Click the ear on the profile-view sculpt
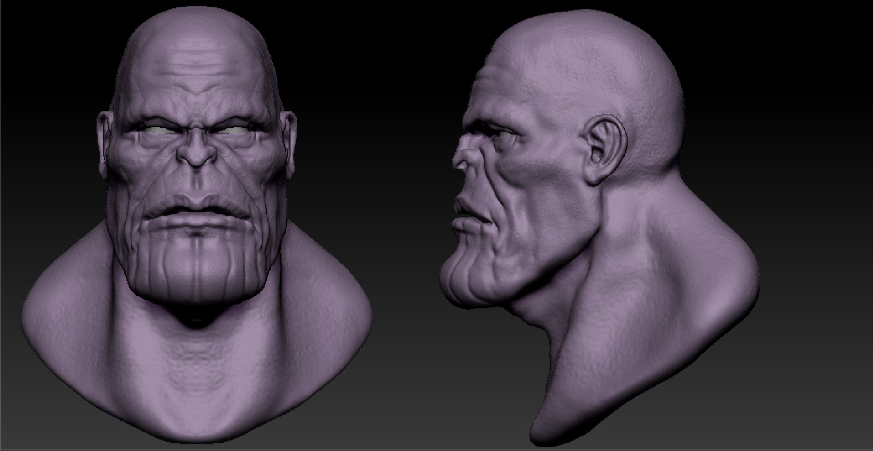The height and width of the screenshot is (451, 873). (x=606, y=149)
